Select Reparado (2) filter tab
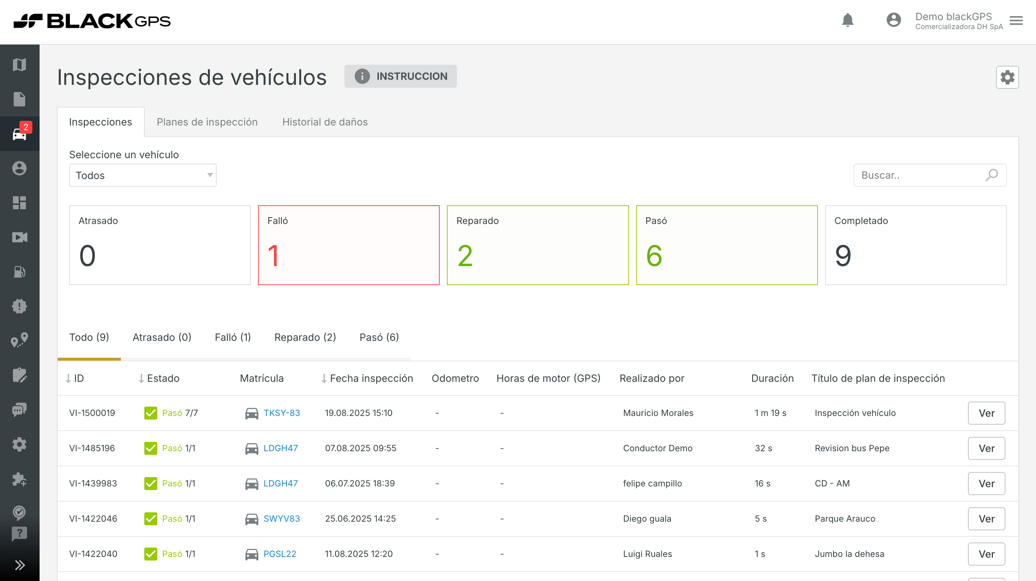The height and width of the screenshot is (581, 1036). pyautogui.click(x=305, y=337)
